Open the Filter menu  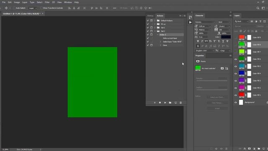click(47, 2)
